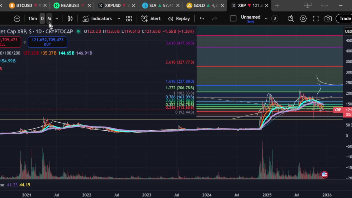Image resolution: width=352 pixels, height=198 pixels.
Task: Click the 2025 label on time axis
Action: 267,195
